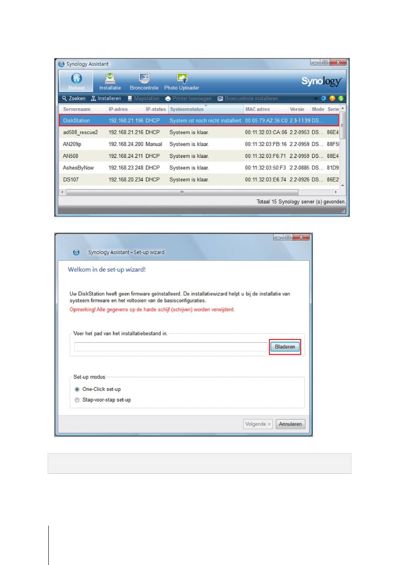Select the DiskStation server row
Image resolution: width=399 pixels, height=565 pixels.
[x=199, y=120]
